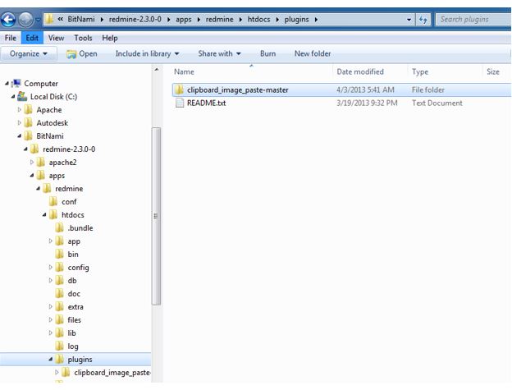Expand the app folder node
Viewport: 512px width, 390px height.
50,241
